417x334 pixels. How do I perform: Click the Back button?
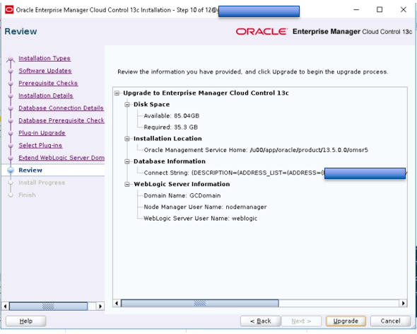click(260, 321)
